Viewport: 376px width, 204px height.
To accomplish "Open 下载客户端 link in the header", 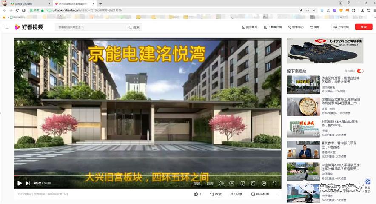I will [x=273, y=27].
